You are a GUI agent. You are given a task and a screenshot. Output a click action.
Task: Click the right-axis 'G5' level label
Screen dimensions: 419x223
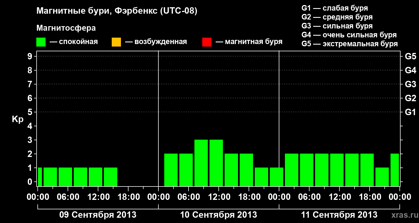point(410,56)
